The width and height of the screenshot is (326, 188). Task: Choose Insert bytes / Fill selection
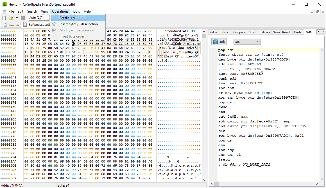(x=78, y=24)
